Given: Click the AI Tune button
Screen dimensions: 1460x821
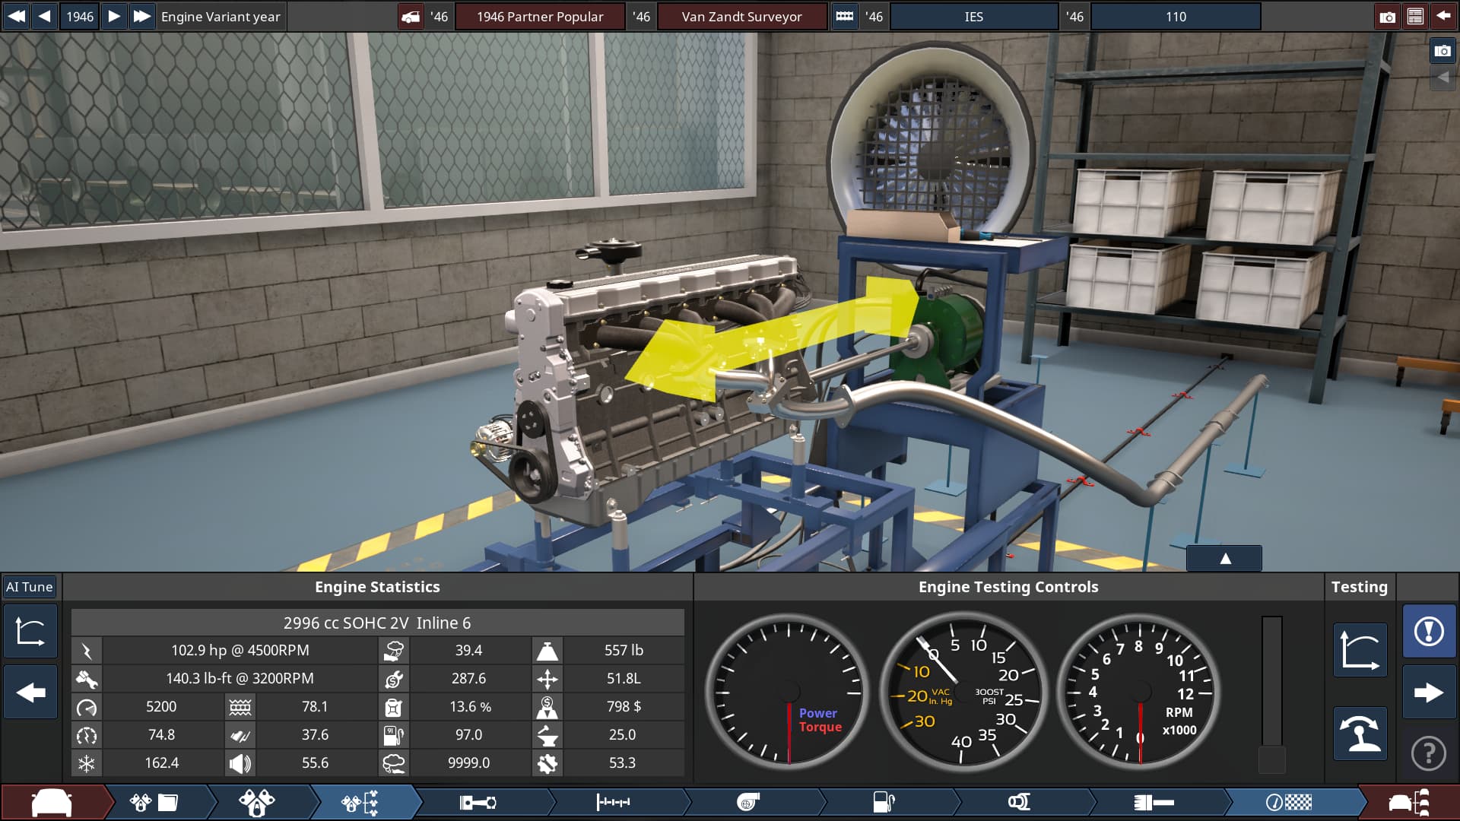Looking at the screenshot, I should [30, 587].
